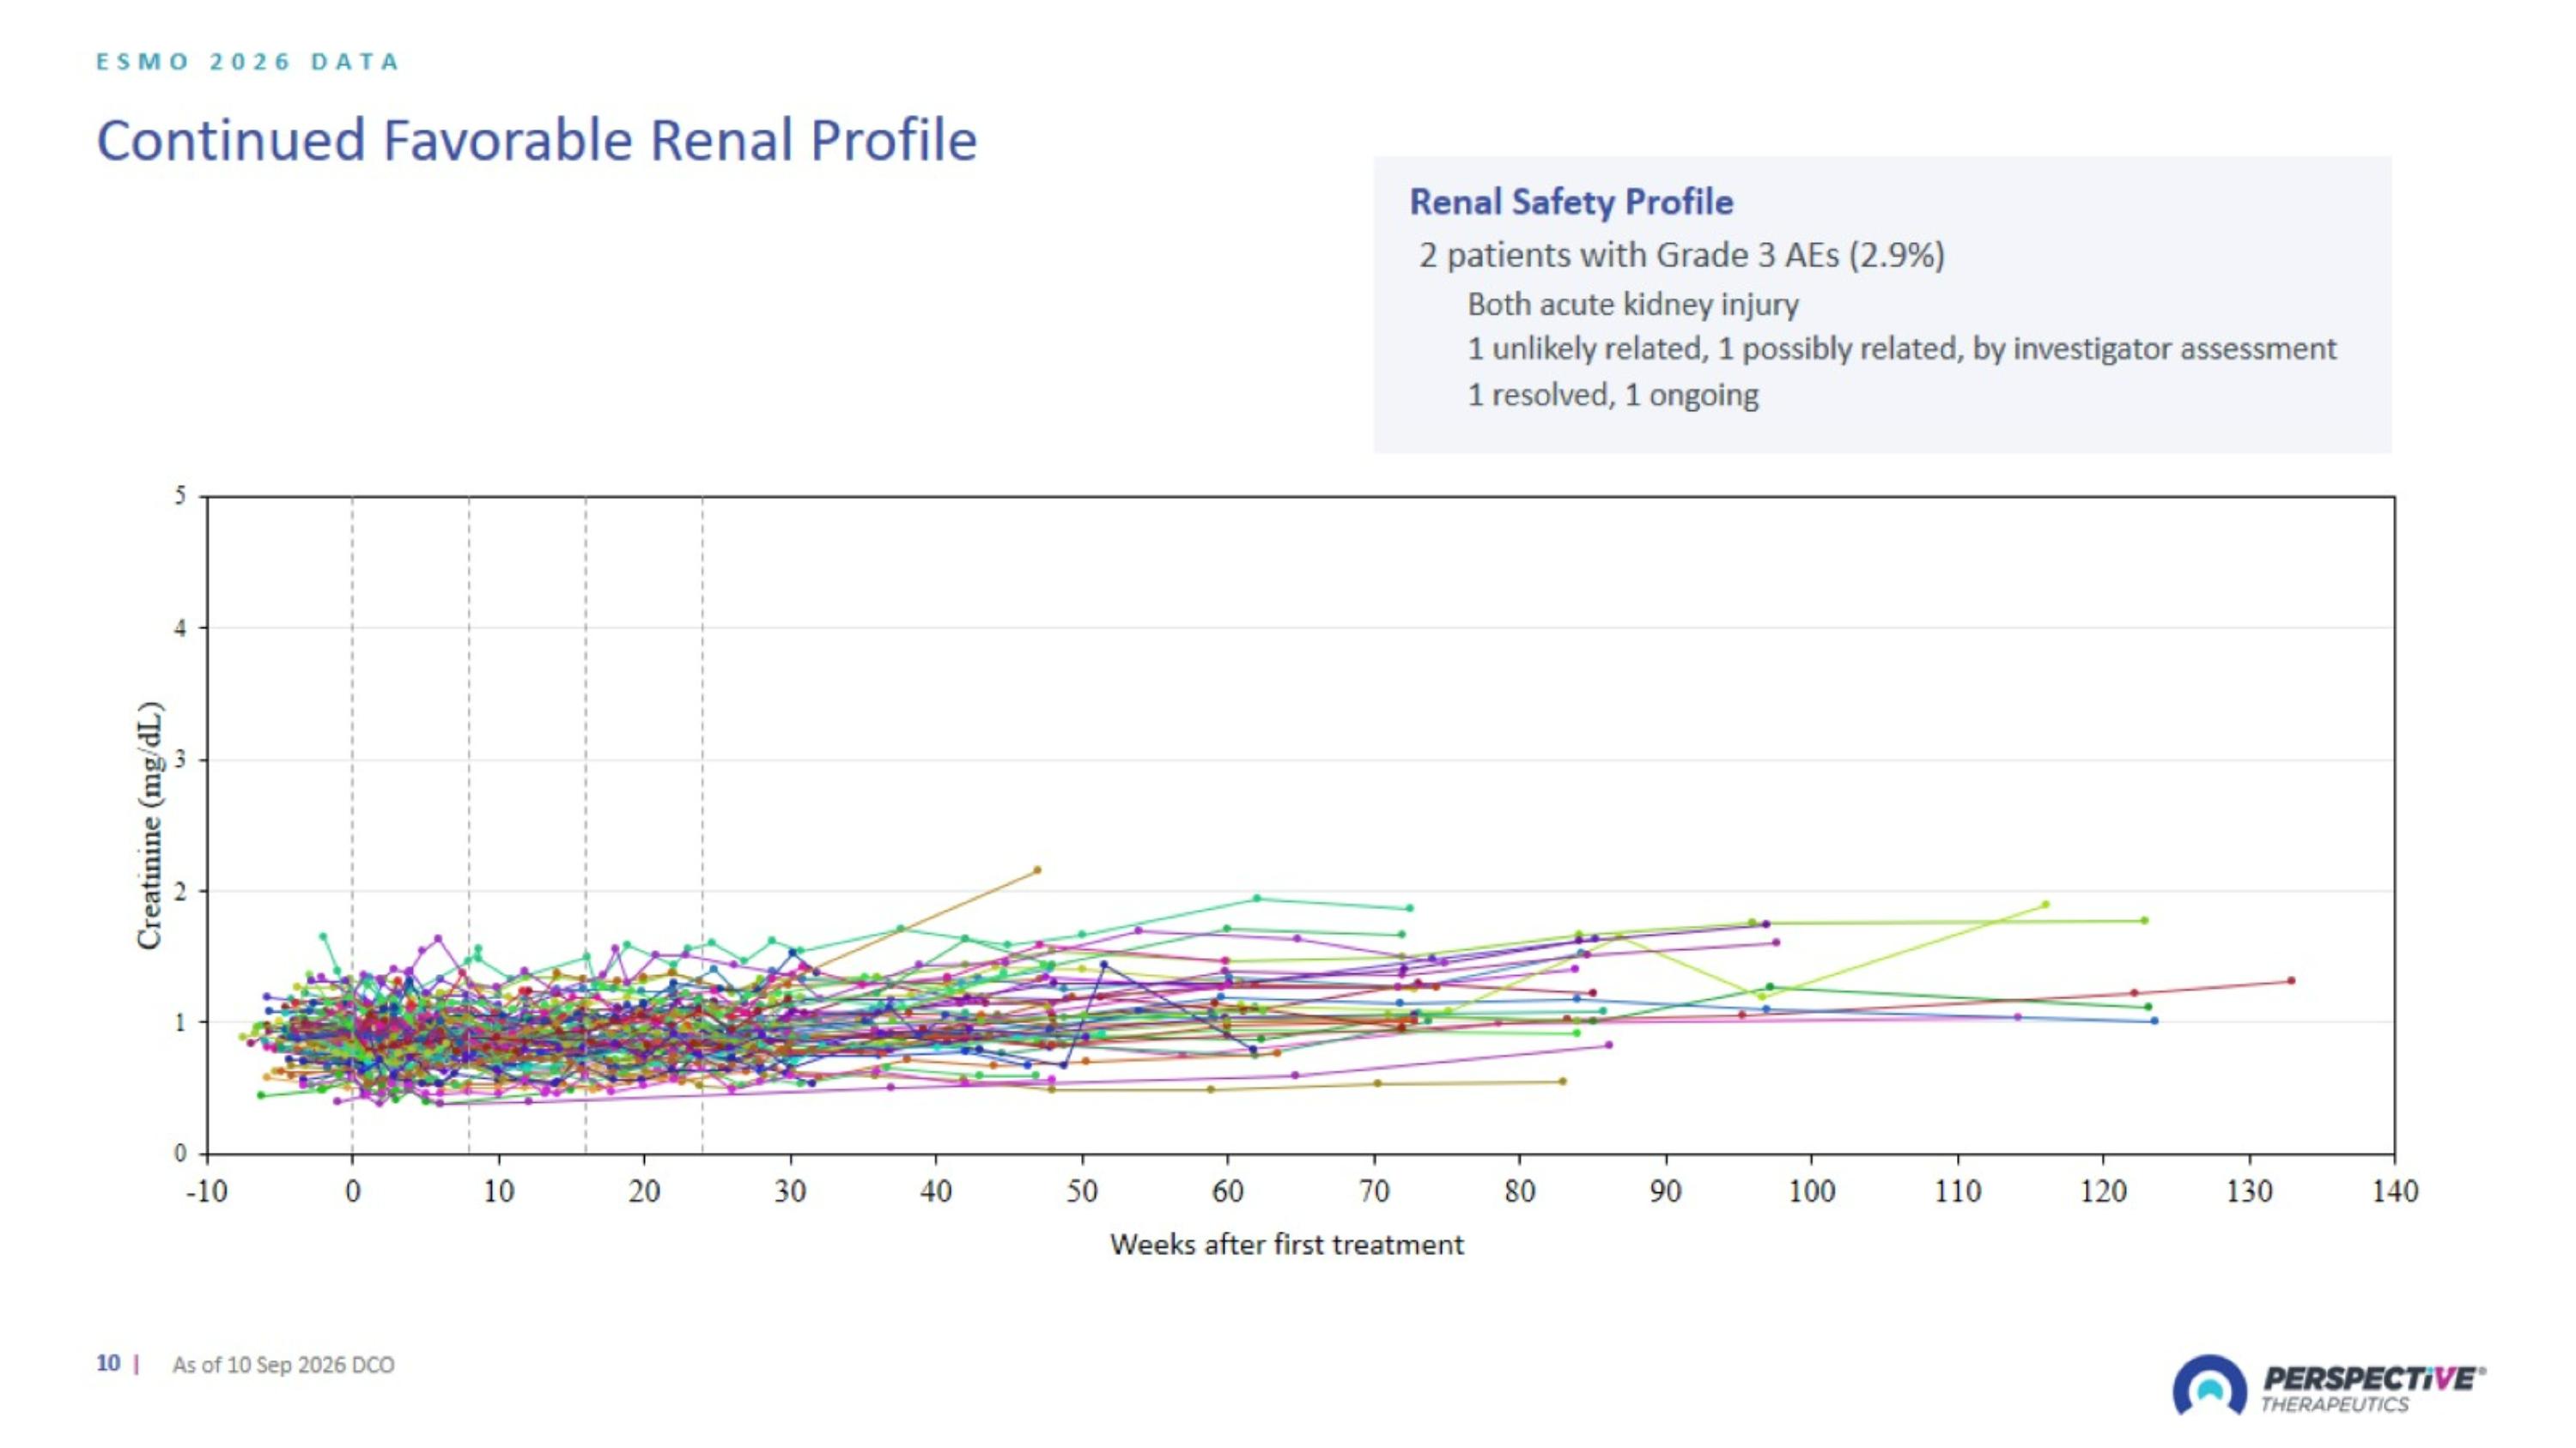The image size is (2576, 1448).
Task: Click the '100' x-axis tick label
Action: (x=1811, y=1191)
